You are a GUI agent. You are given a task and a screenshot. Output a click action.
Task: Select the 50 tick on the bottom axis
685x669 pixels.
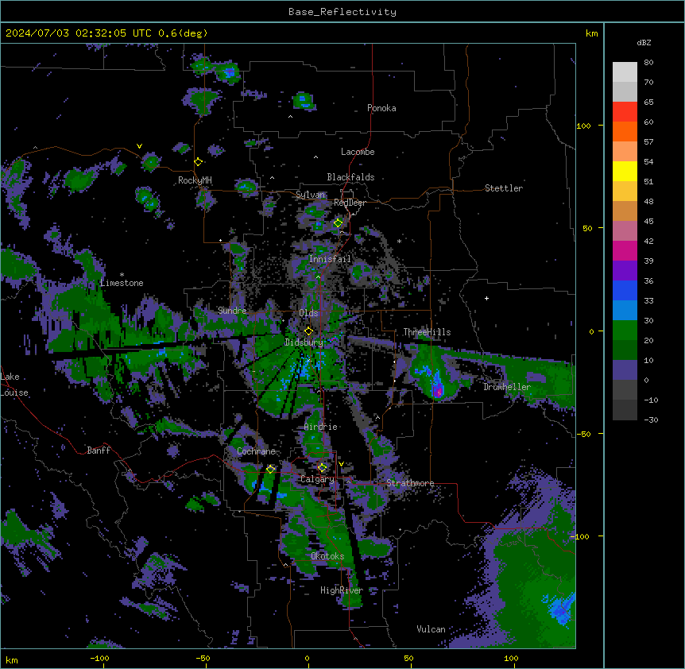(408, 658)
